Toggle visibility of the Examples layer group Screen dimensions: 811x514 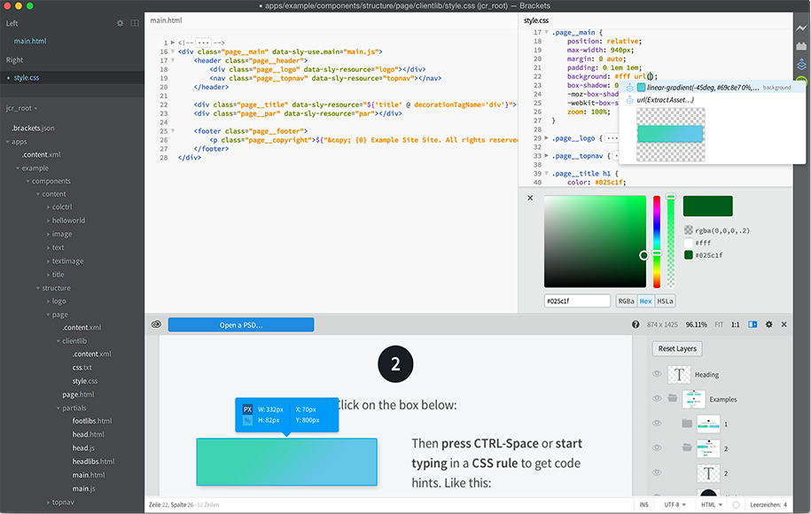click(657, 399)
